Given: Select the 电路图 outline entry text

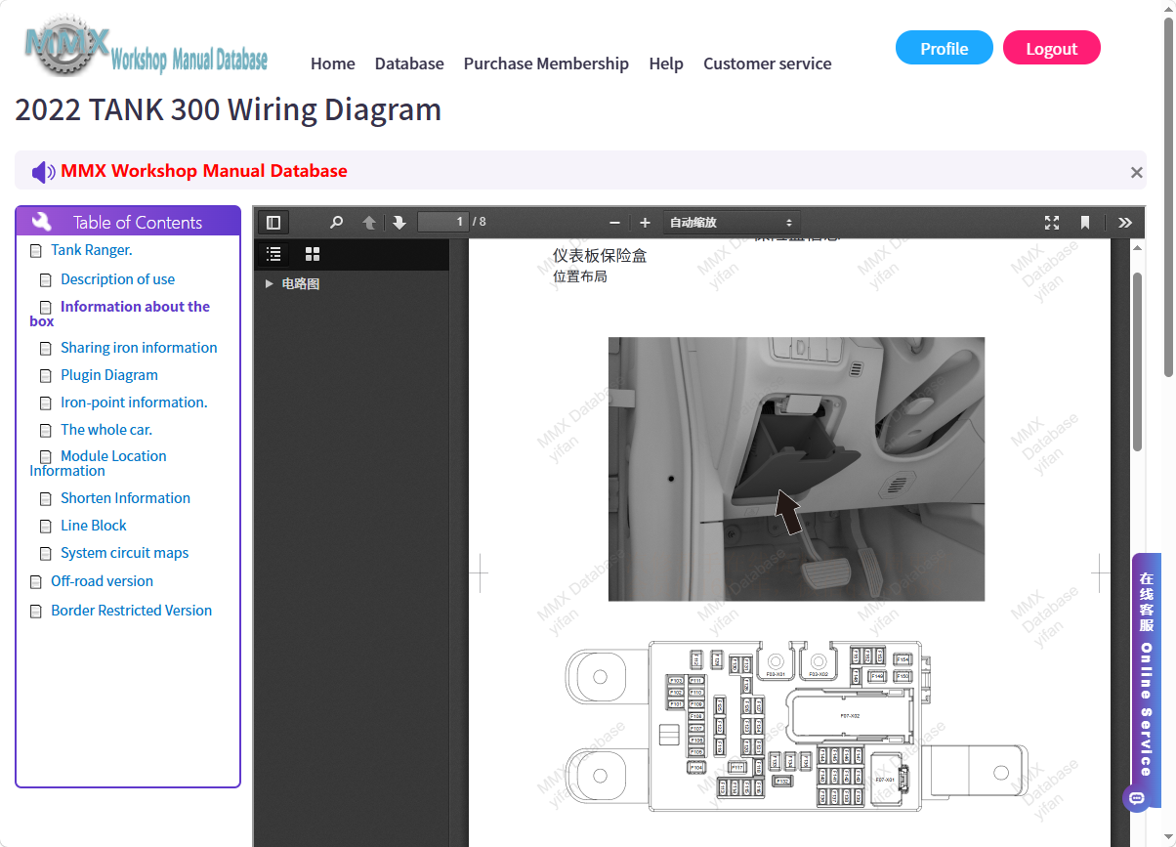Looking at the screenshot, I should (301, 284).
